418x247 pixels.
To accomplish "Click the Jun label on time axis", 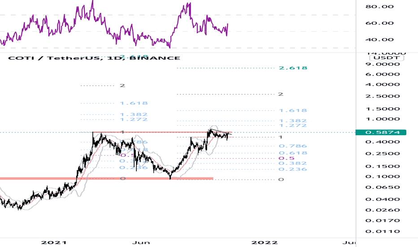I will [x=141, y=243].
